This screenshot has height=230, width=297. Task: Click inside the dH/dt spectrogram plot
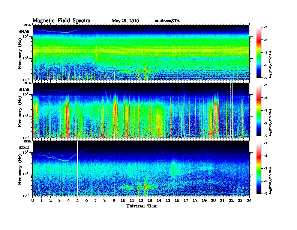point(141,52)
